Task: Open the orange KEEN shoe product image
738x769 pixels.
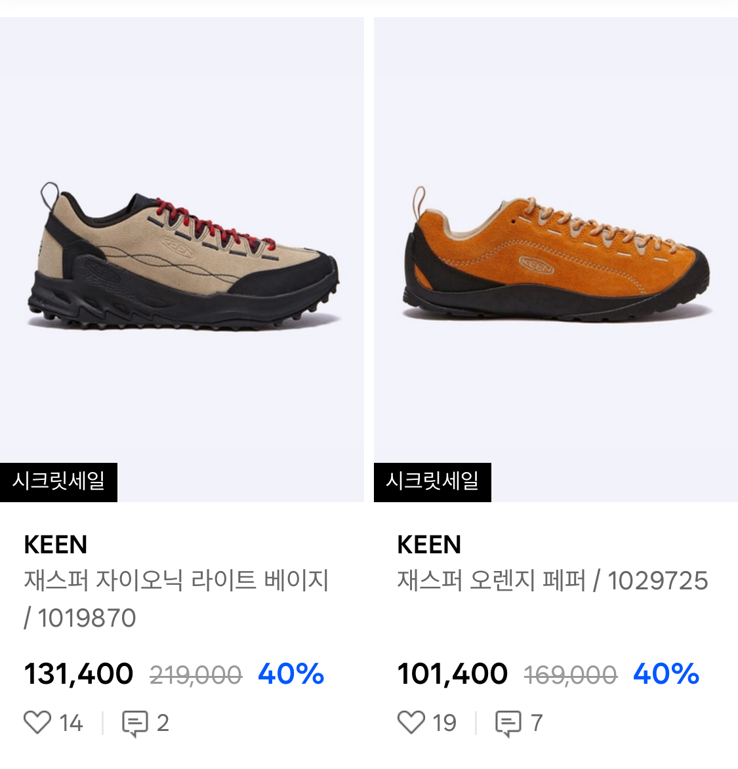Action: point(556,259)
